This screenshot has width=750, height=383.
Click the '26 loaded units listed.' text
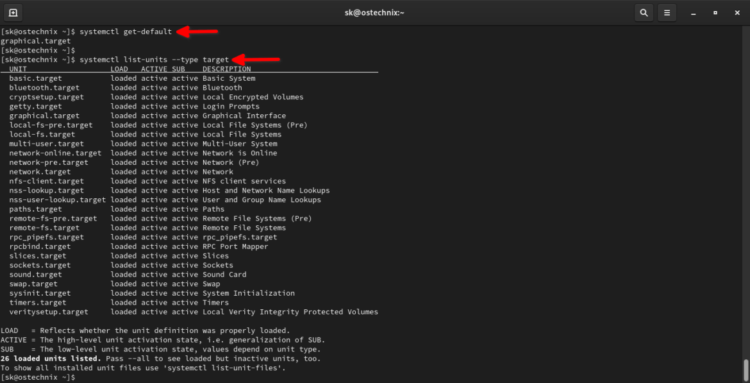pyautogui.click(x=51, y=359)
